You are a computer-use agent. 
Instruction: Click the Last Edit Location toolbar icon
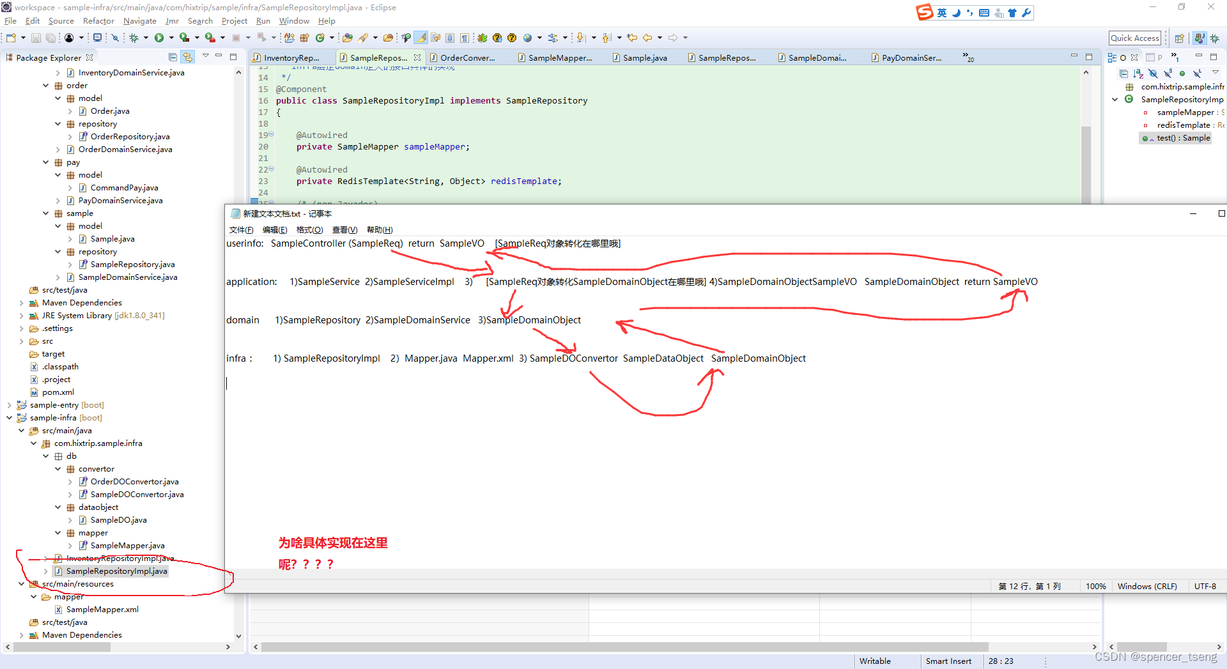pyautogui.click(x=633, y=38)
